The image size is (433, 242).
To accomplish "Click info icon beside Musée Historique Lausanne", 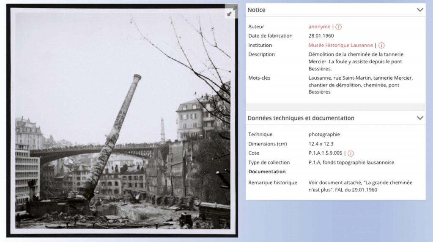I will pos(381,45).
